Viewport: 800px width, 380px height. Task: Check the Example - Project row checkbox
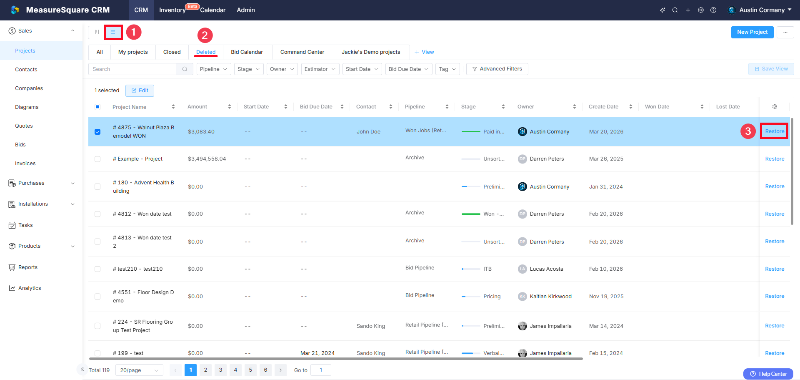click(x=97, y=159)
